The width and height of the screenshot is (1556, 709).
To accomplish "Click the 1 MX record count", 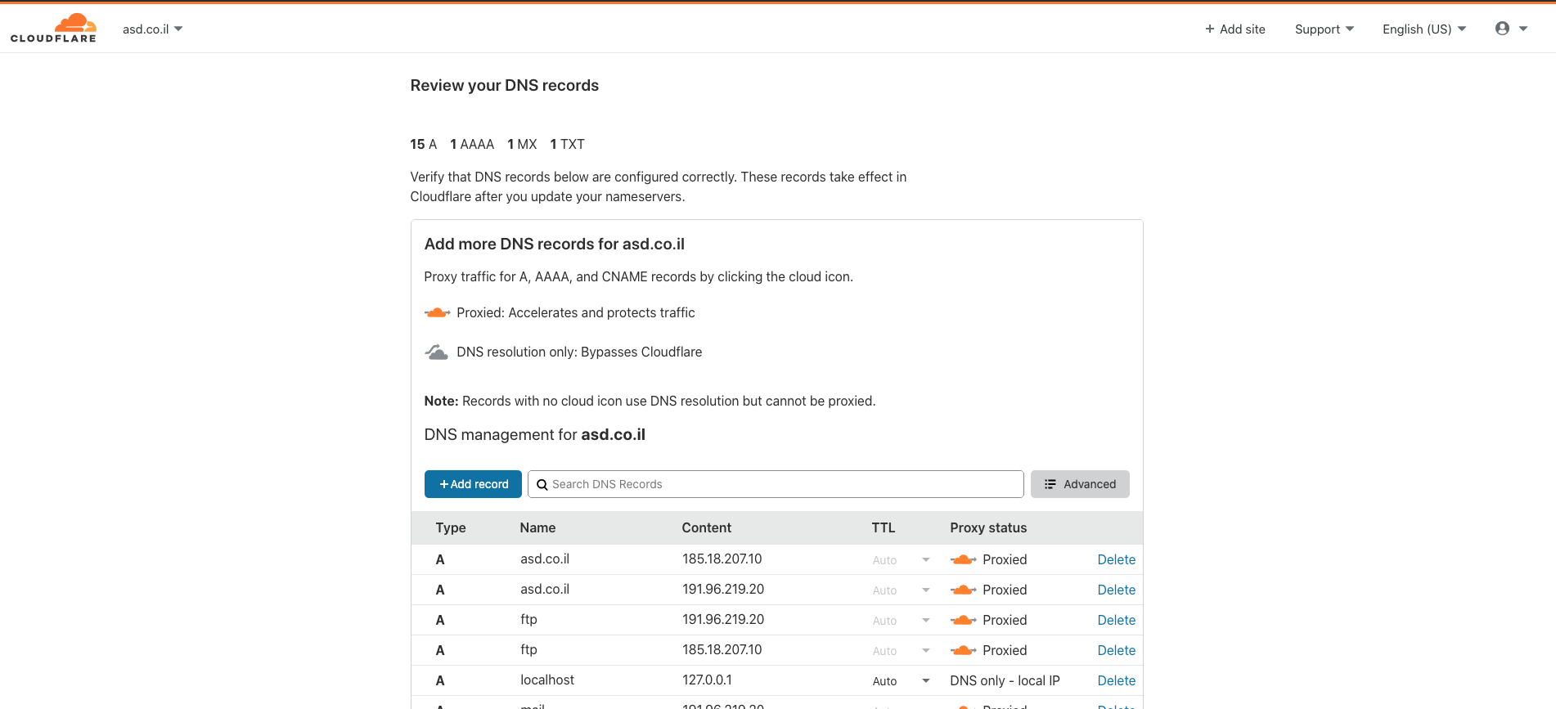I will coord(522,144).
